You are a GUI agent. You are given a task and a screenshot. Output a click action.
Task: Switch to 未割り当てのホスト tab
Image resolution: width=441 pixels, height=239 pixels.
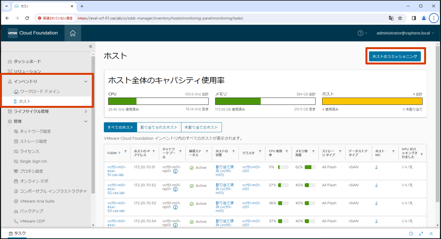point(201,127)
